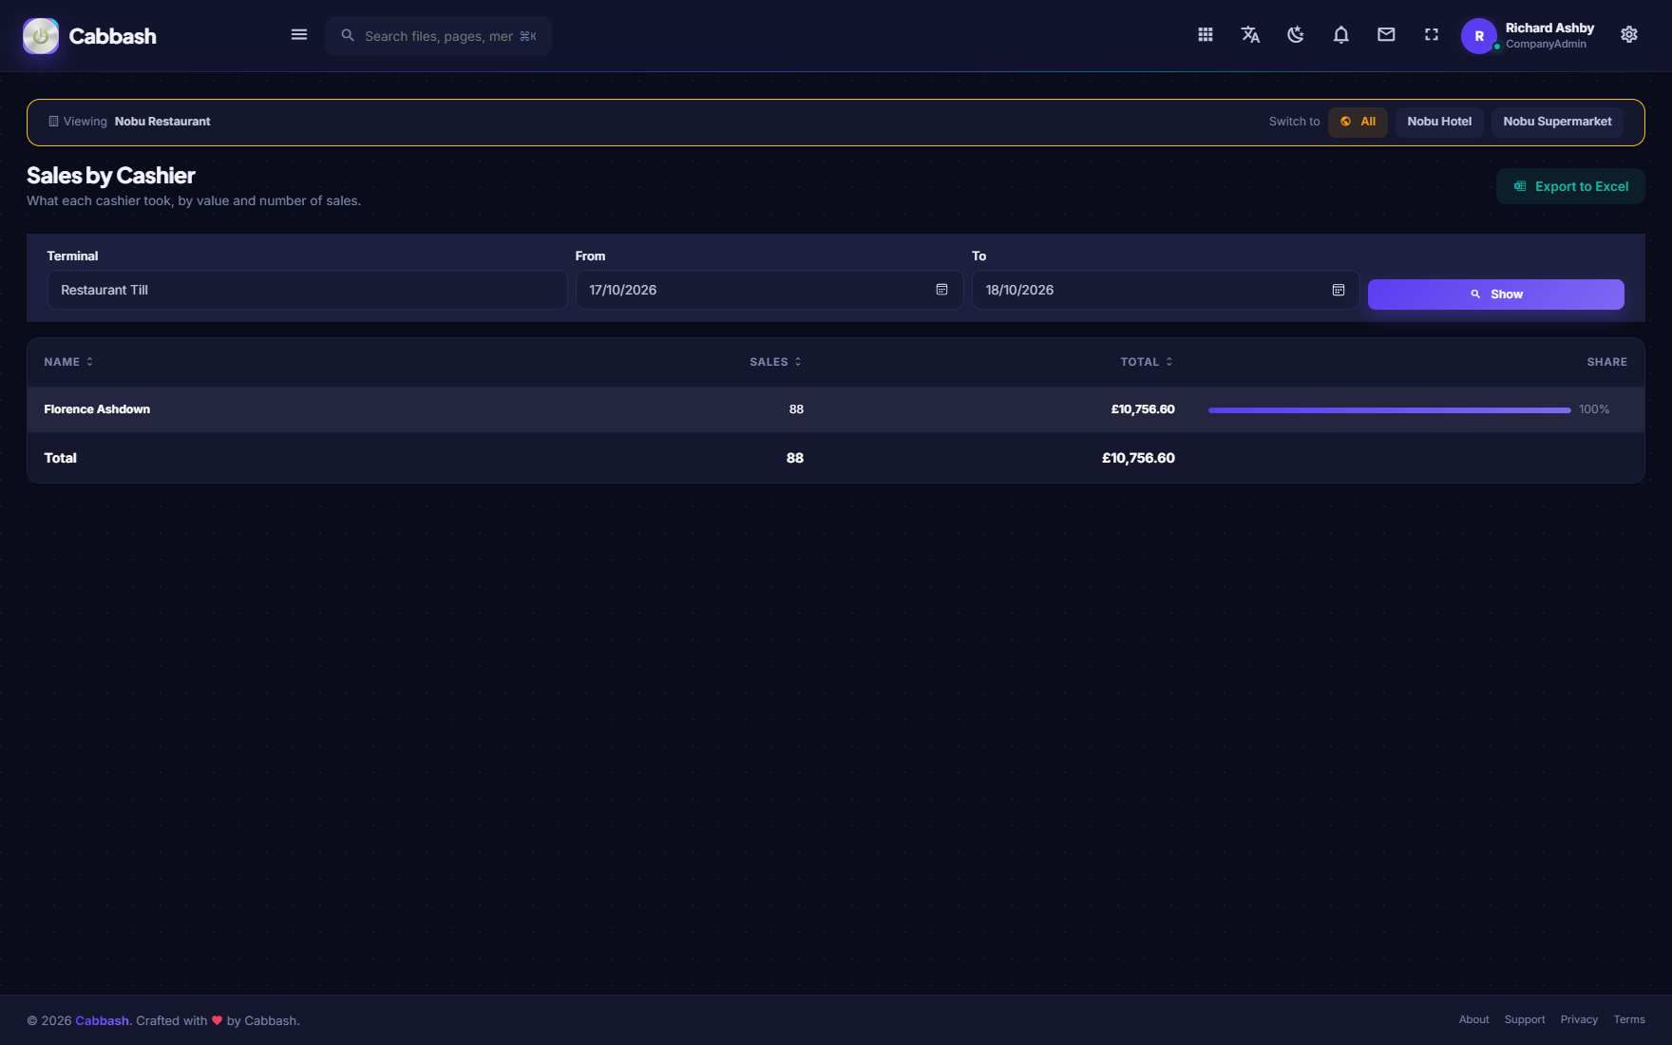Sort table by Total column
This screenshot has height=1045, width=1672.
[1147, 362]
